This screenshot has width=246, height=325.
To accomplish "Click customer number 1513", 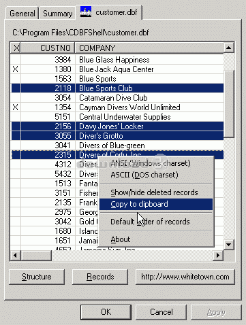I will click(63, 184).
